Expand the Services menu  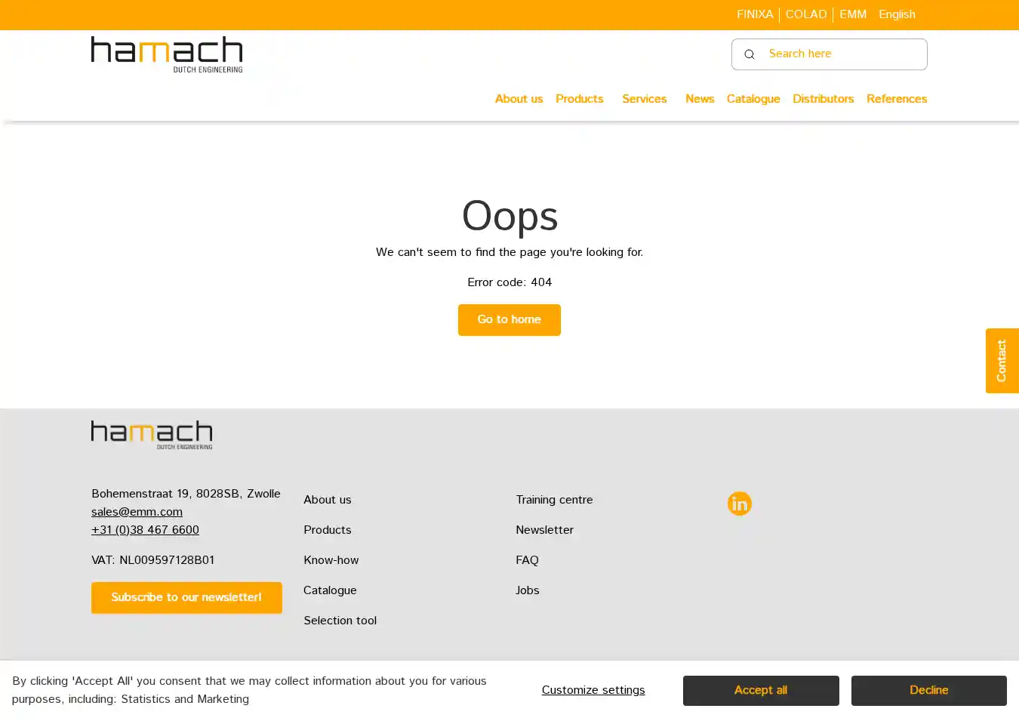click(x=644, y=99)
